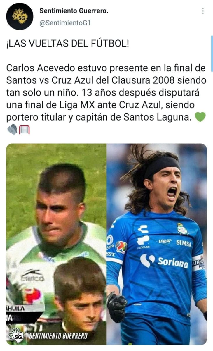
Task: Open the Sentimiento Guerrero display name
Action: [x=74, y=11]
